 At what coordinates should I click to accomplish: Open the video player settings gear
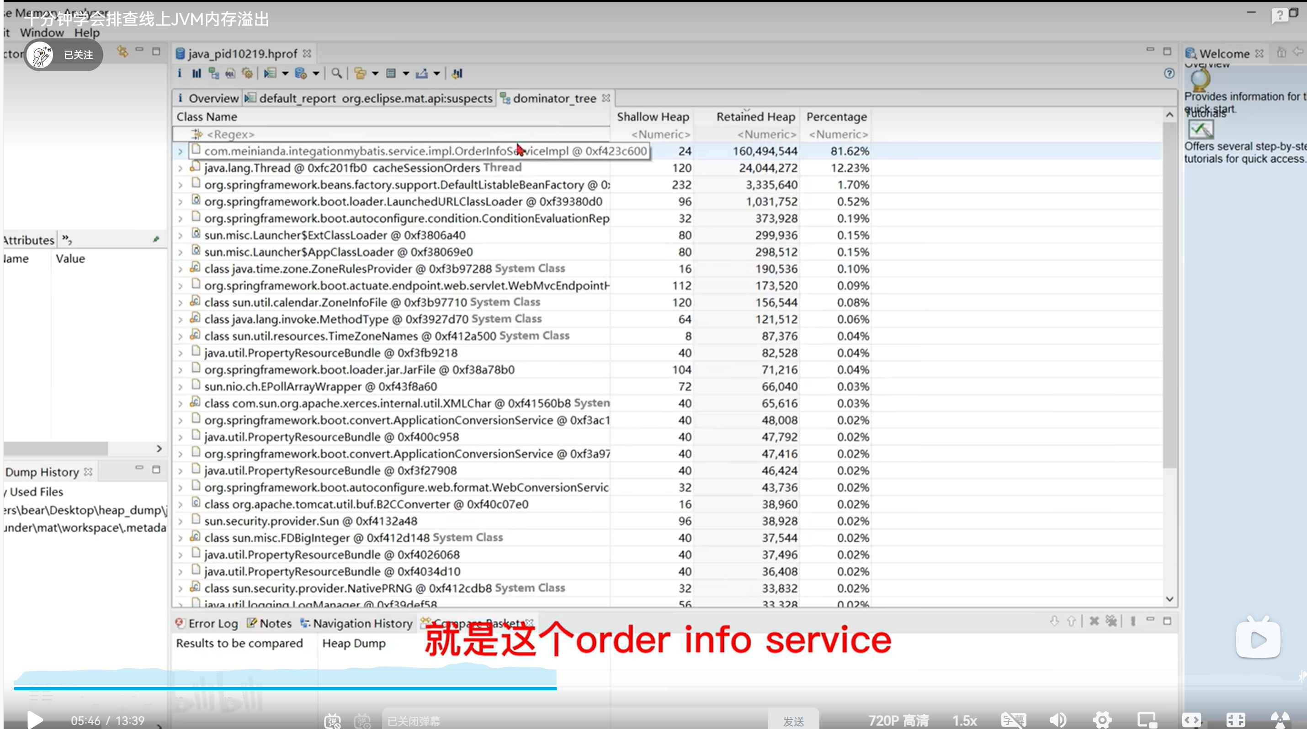(1102, 719)
